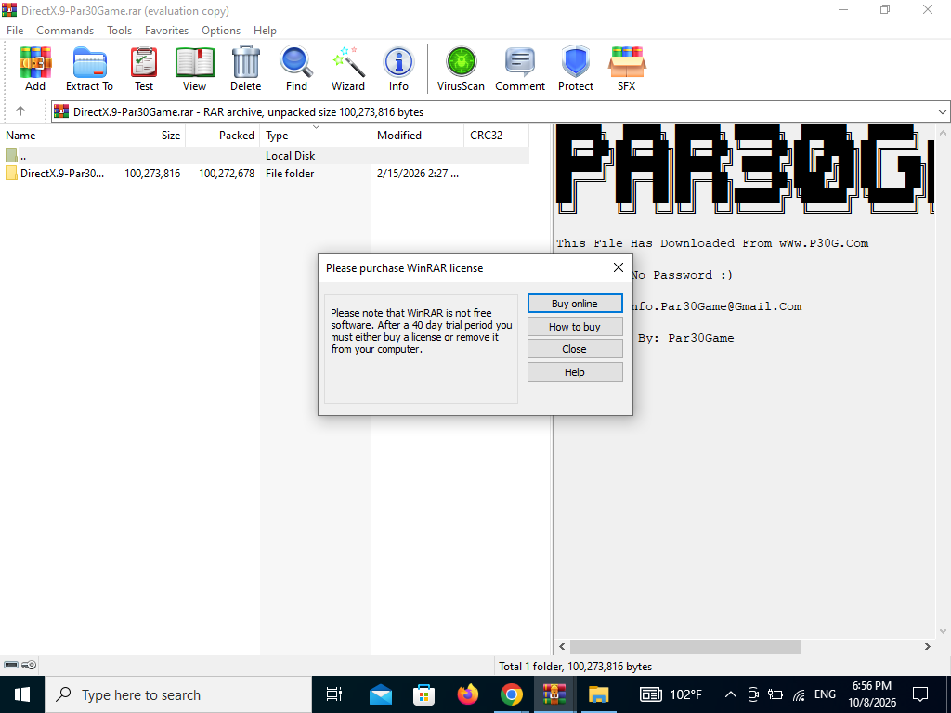Select the DirectX.9-Par30... folder row
Viewport: 951px width, 713px height.
(265, 174)
